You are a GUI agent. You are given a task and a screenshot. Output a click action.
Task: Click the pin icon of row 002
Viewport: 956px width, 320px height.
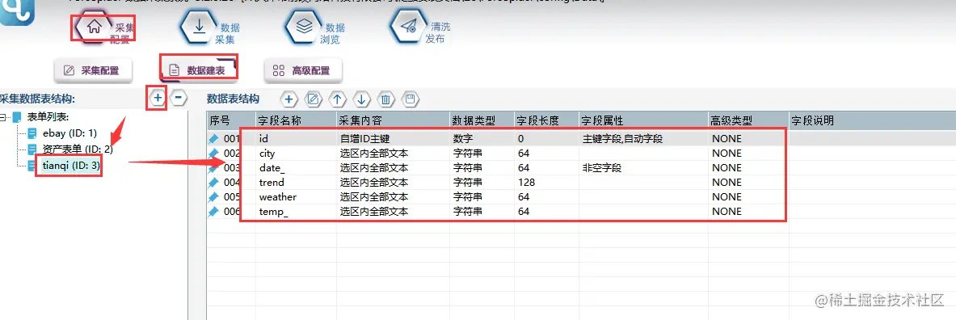pos(213,153)
